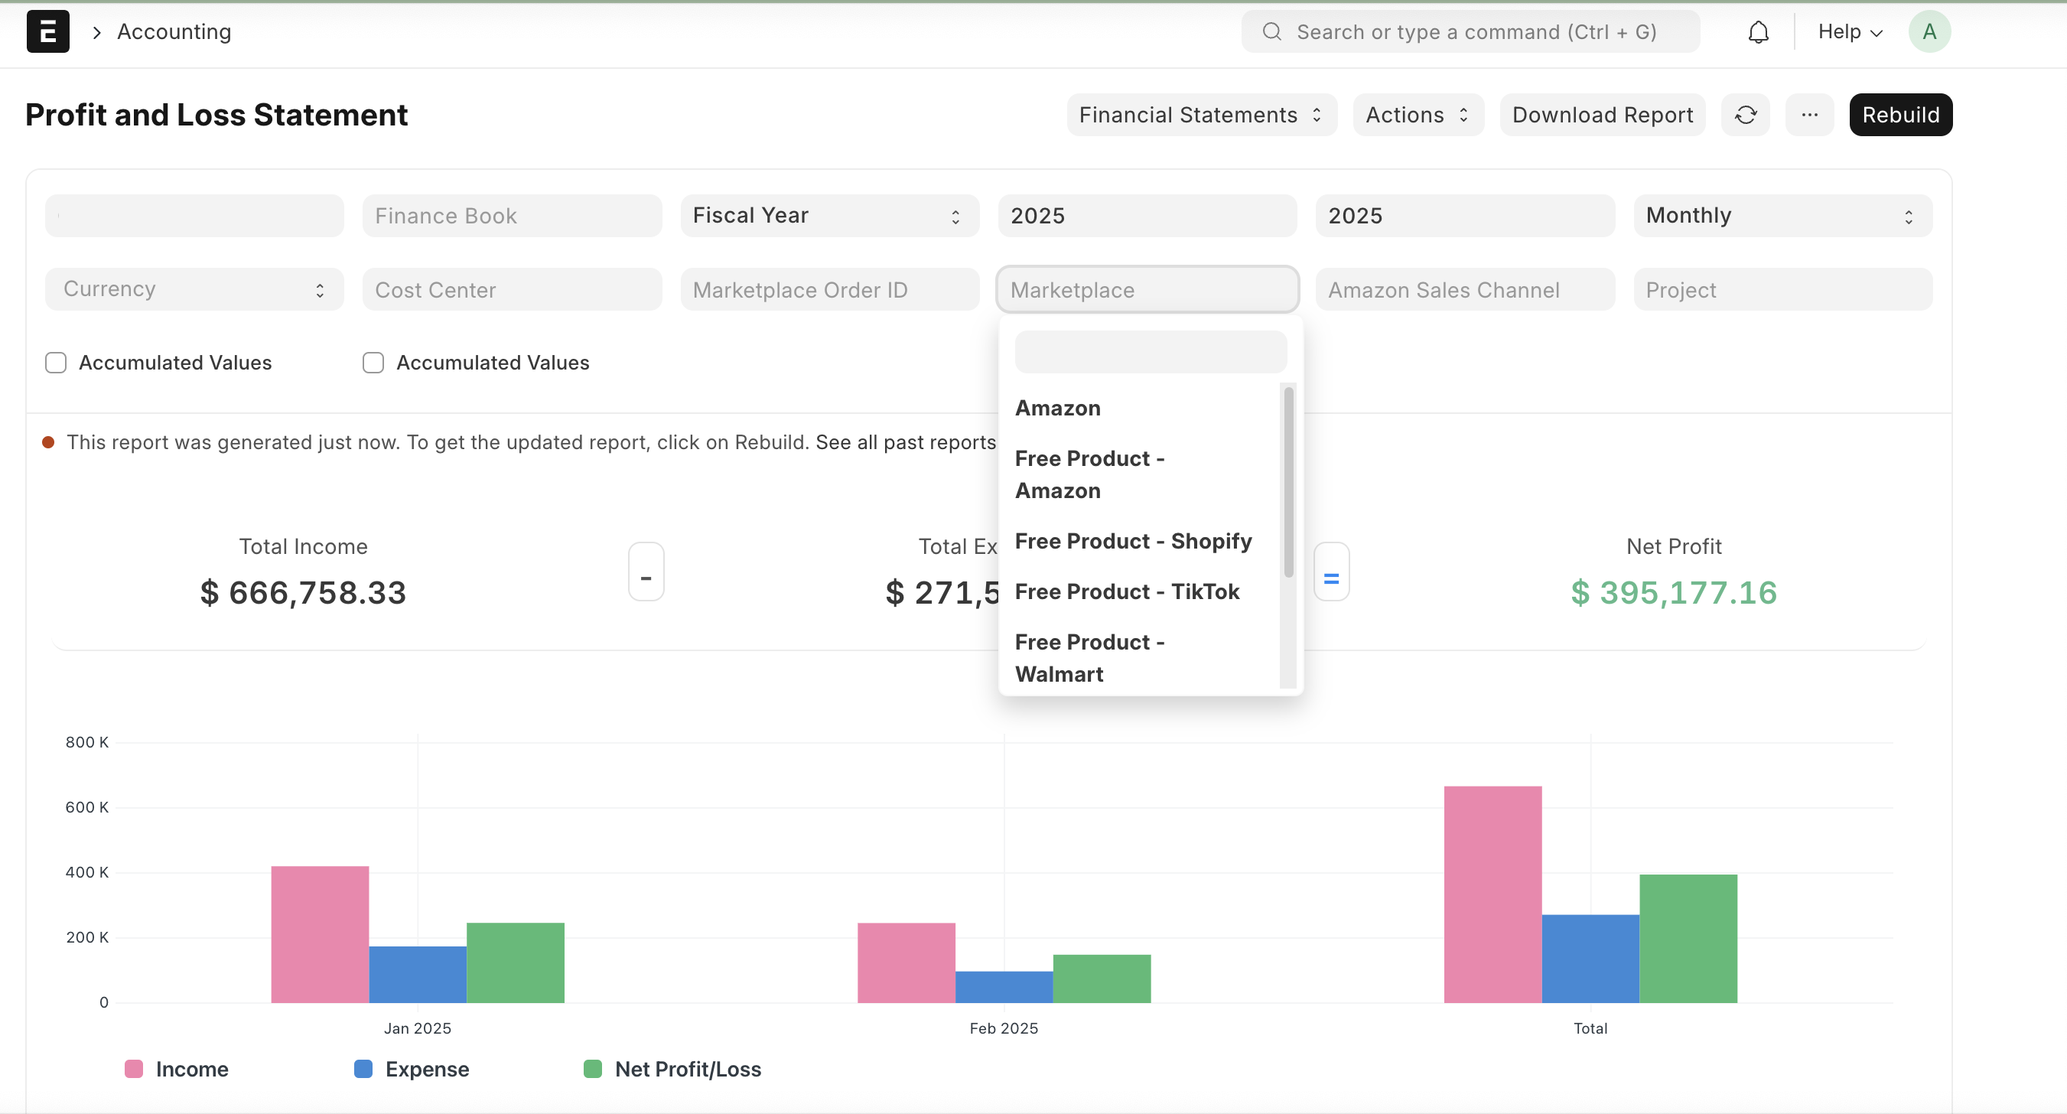Screen dimensions: 2067x1114
Task: Click the search magnifier icon
Action: [x=1271, y=32]
